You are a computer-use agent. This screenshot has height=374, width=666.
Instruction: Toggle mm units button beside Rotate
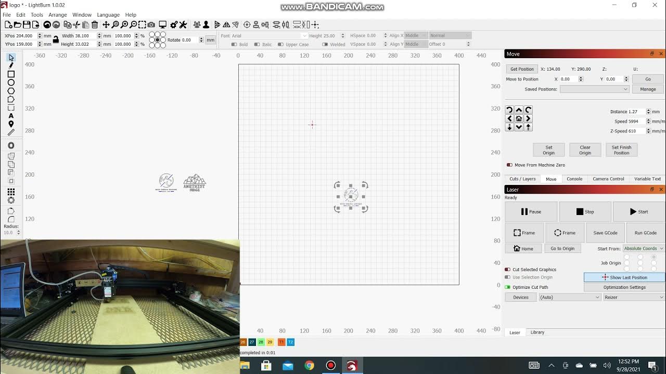pyautogui.click(x=210, y=40)
